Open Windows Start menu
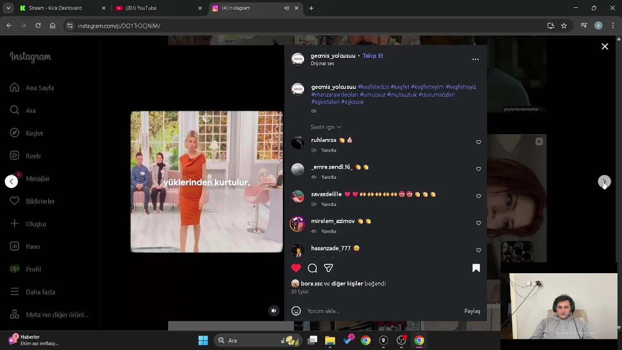This screenshot has width=622, height=350. pyautogui.click(x=203, y=340)
